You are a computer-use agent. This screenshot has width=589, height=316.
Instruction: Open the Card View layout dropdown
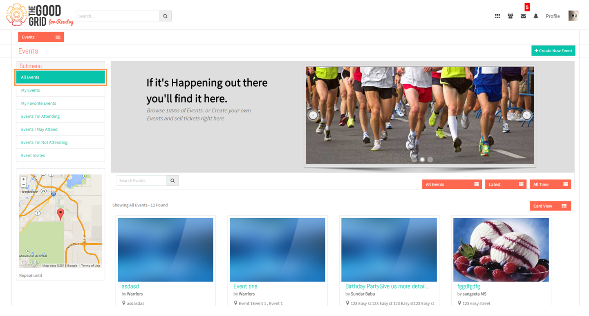550,206
